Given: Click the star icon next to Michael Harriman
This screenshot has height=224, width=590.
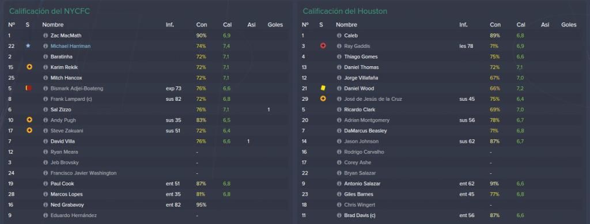Looking at the screenshot, I should [x=28, y=46].
